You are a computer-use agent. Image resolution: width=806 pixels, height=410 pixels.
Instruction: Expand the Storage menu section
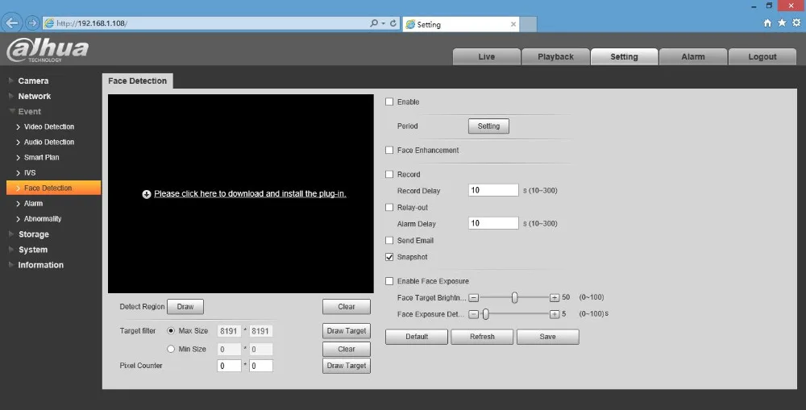click(33, 234)
